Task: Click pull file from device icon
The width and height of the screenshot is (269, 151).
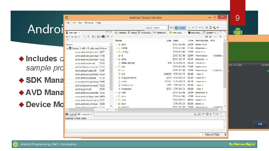Action: pos(207,37)
